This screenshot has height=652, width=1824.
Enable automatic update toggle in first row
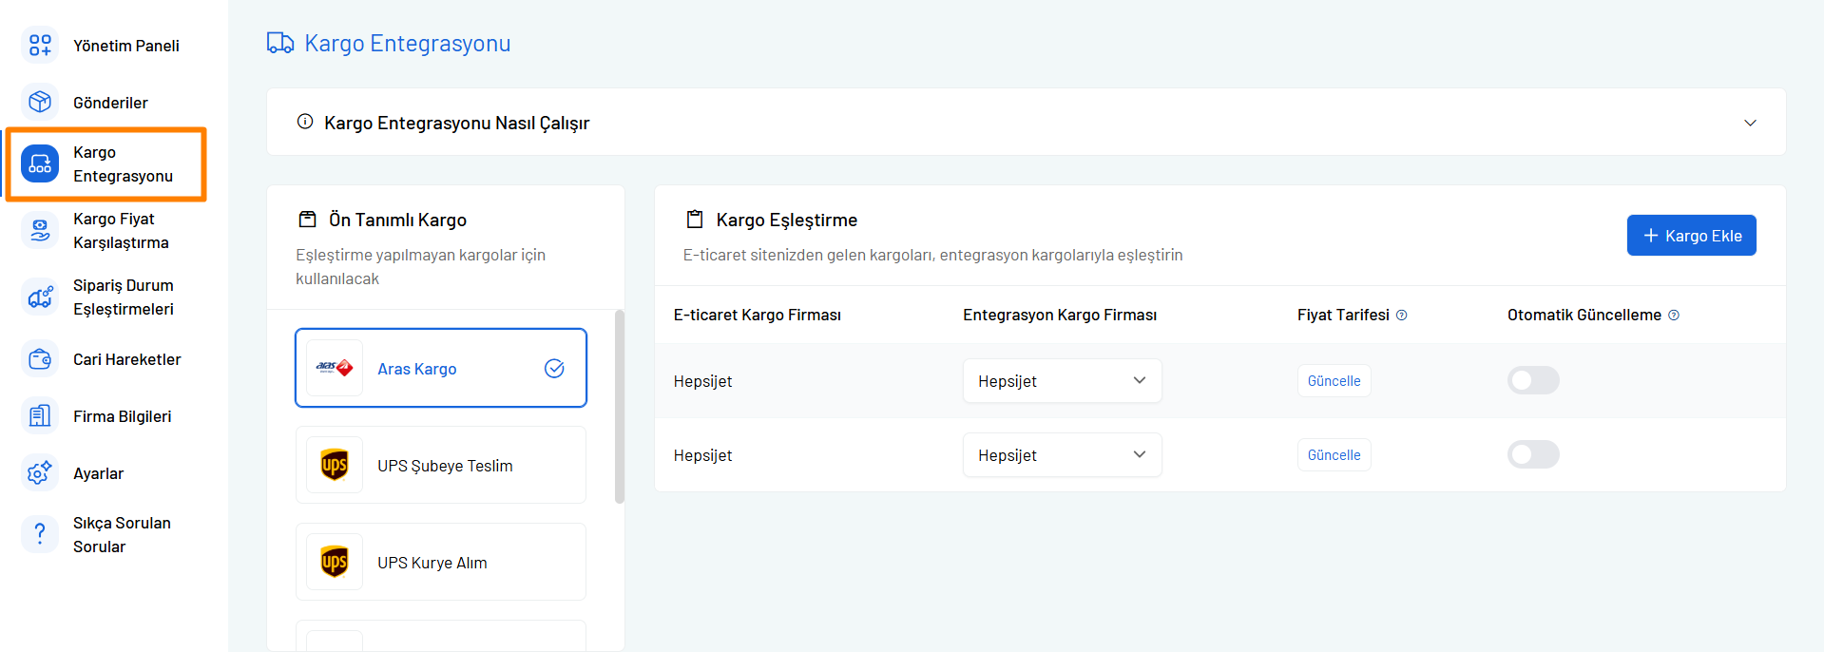(x=1532, y=381)
